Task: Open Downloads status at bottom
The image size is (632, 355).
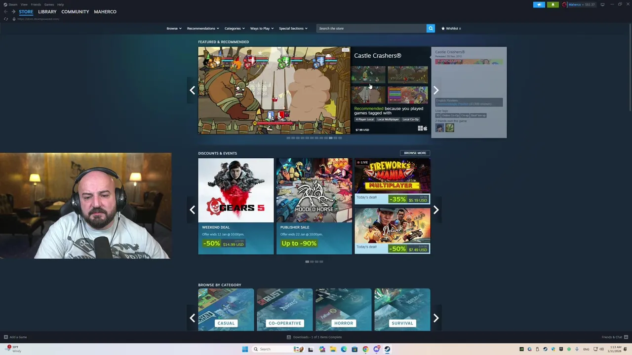Action: (315, 337)
